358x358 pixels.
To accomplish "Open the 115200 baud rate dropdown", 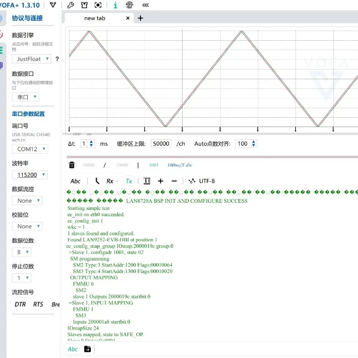I will [30, 175].
